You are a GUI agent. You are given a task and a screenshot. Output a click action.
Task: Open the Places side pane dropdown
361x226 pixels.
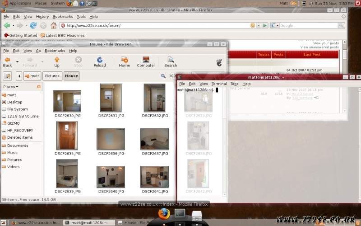tap(10, 87)
